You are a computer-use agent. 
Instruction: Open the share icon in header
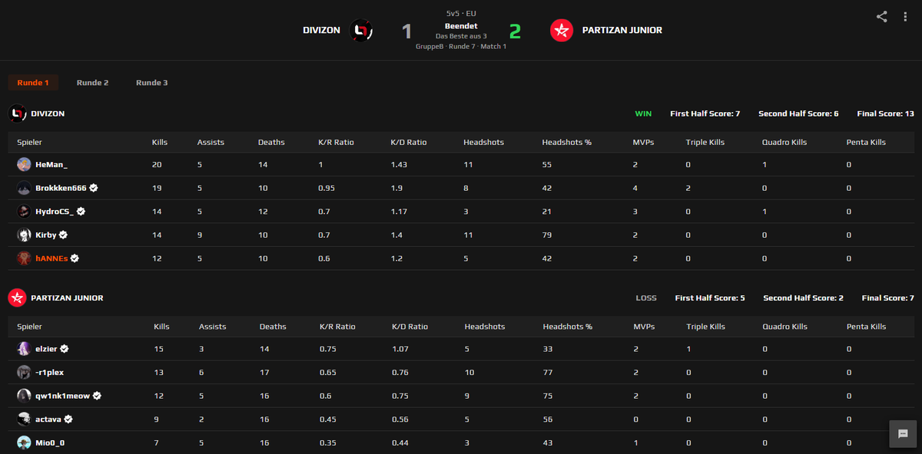[881, 16]
